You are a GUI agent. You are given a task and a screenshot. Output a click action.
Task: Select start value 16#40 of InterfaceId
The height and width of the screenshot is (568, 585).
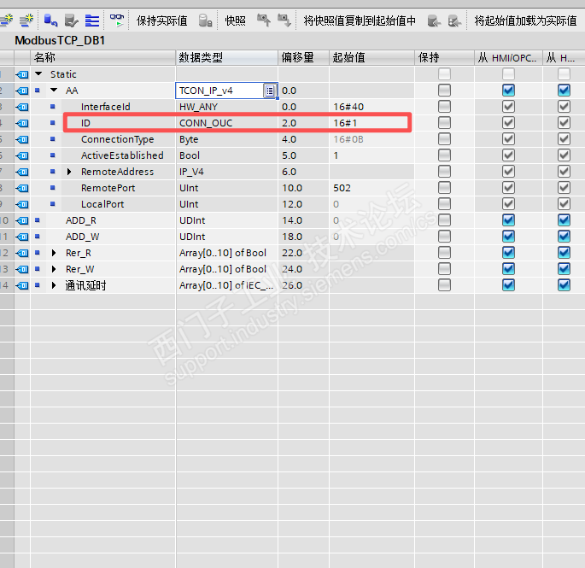click(372, 107)
